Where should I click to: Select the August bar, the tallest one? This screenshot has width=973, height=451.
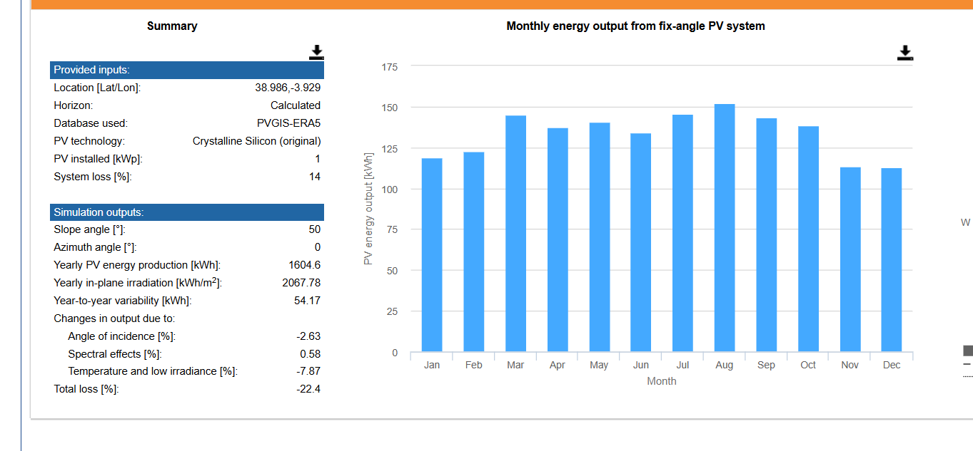click(x=725, y=227)
